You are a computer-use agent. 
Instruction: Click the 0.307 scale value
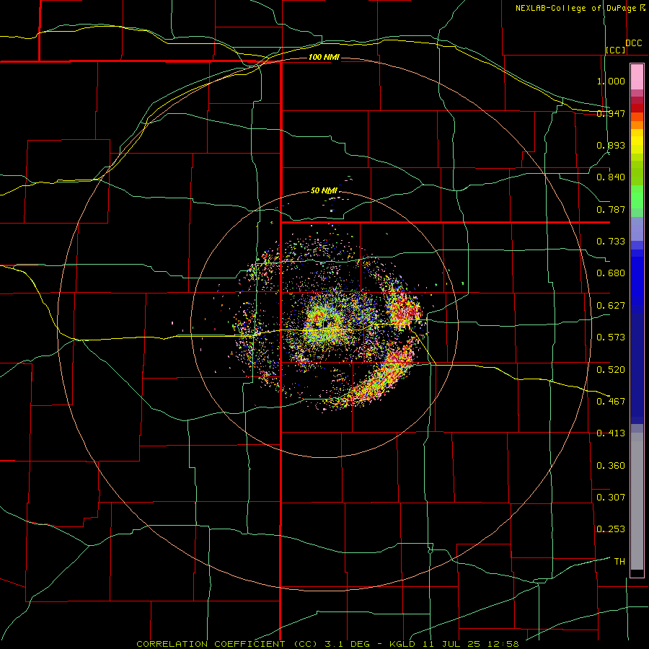click(x=611, y=498)
